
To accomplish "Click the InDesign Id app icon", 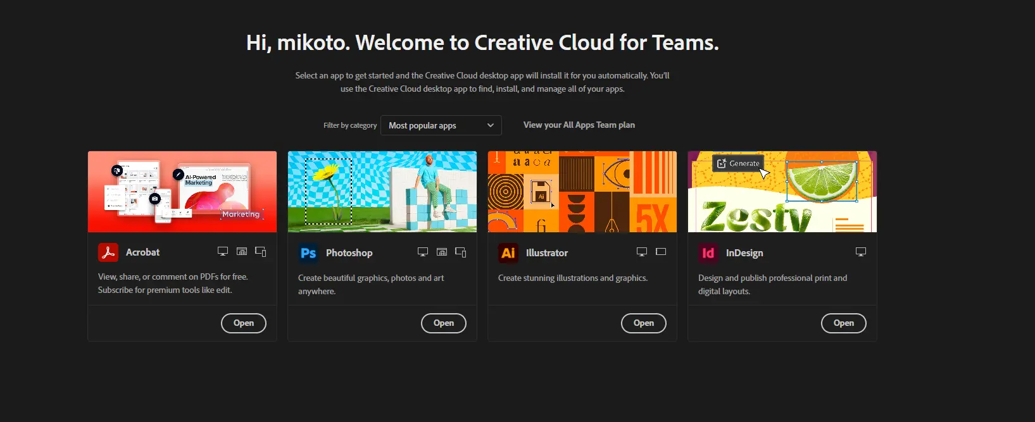I will coord(708,252).
